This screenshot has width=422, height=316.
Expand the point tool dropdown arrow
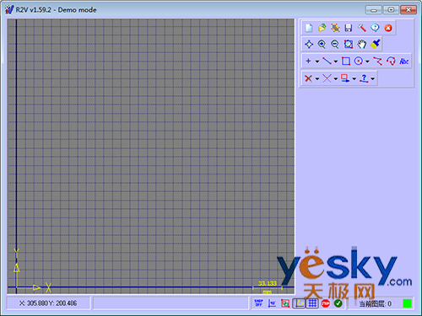pos(317,62)
